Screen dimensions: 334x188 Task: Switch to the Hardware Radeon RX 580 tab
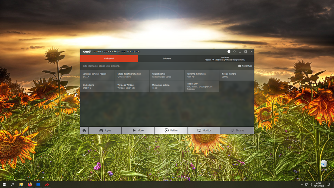click(225, 59)
